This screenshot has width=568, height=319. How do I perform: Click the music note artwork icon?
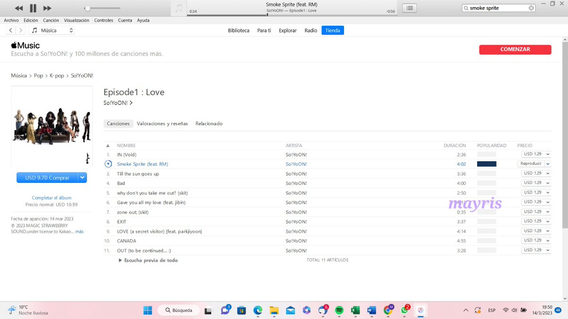coord(178,8)
